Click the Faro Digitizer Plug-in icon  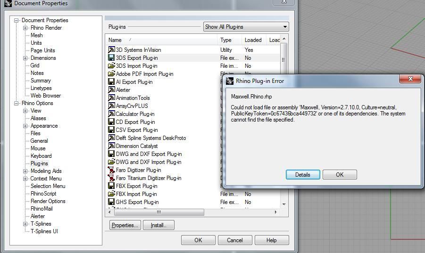pyautogui.click(x=111, y=170)
